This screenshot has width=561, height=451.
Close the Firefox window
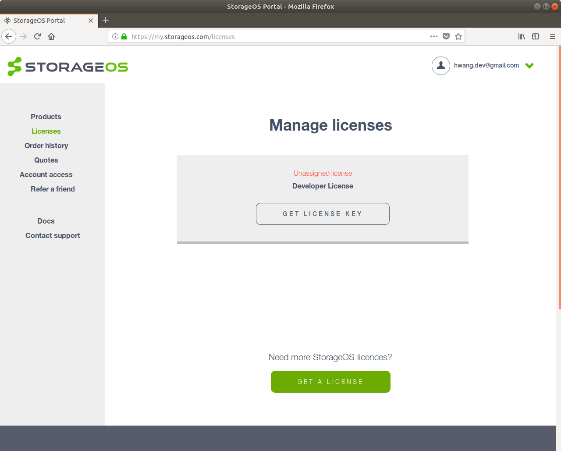click(x=554, y=7)
